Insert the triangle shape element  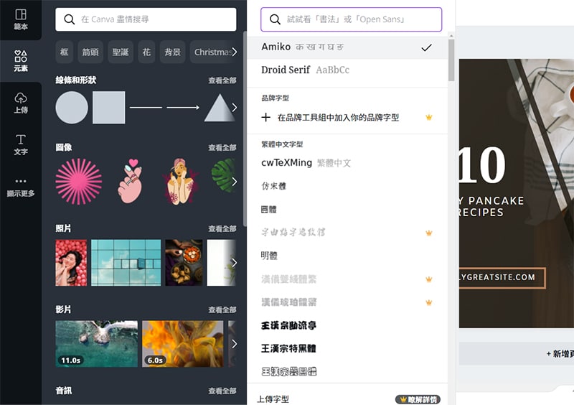[218, 108]
